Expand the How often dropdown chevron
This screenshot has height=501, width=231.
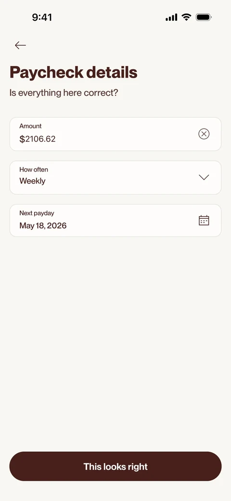tap(204, 177)
